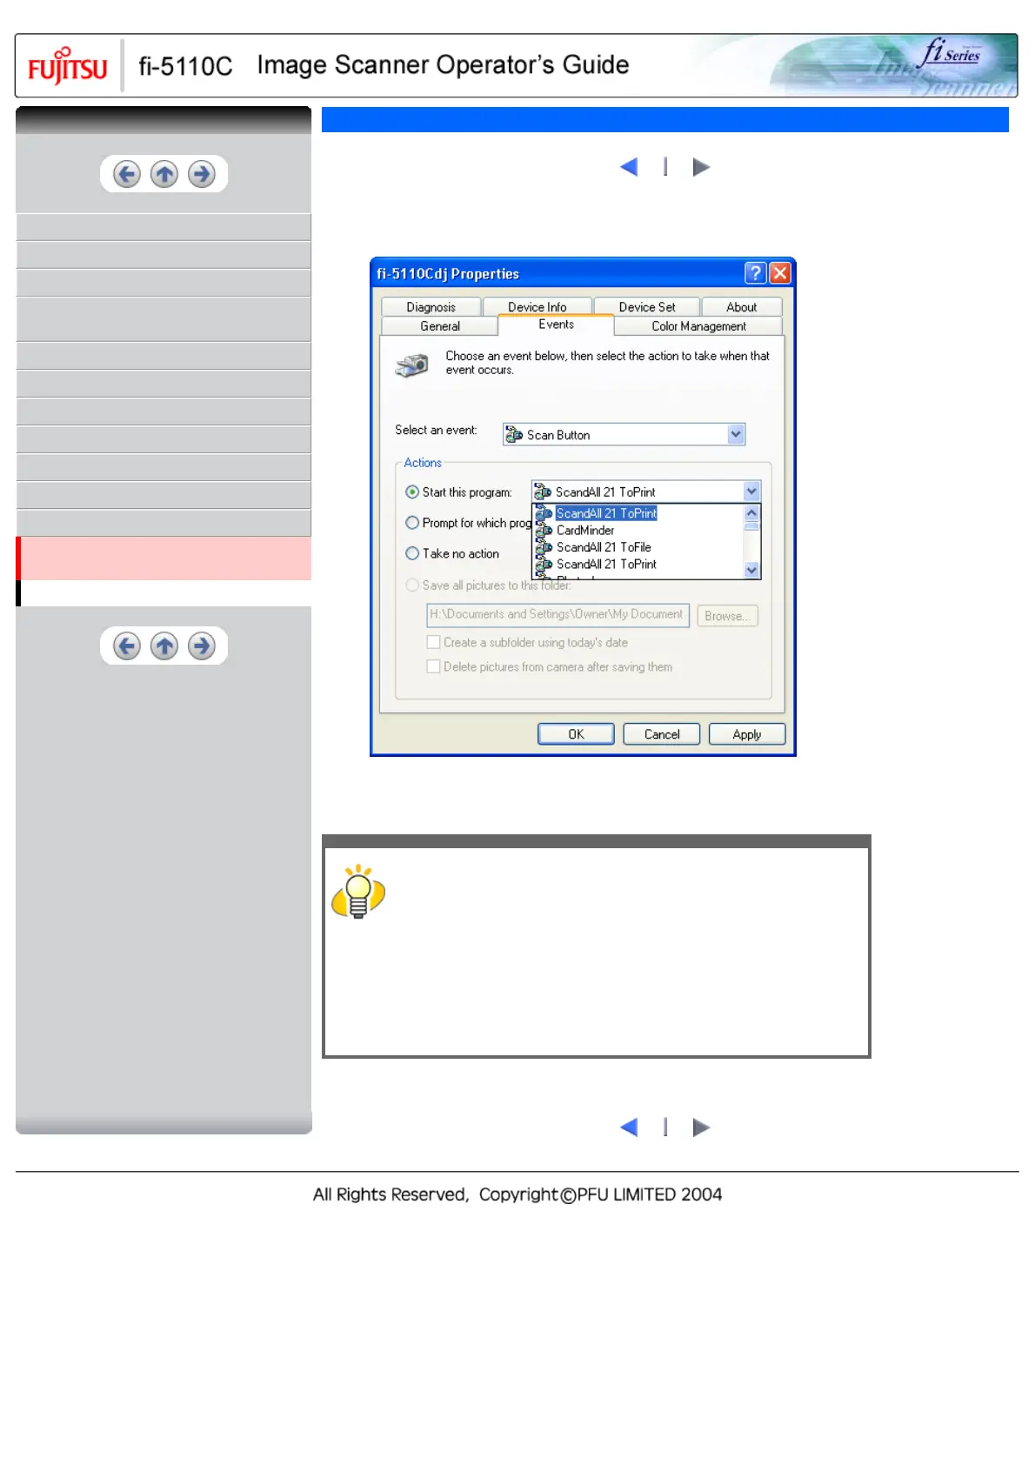Click the scanner camera icon in Events tab
1035x1465 pixels.
tap(412, 365)
